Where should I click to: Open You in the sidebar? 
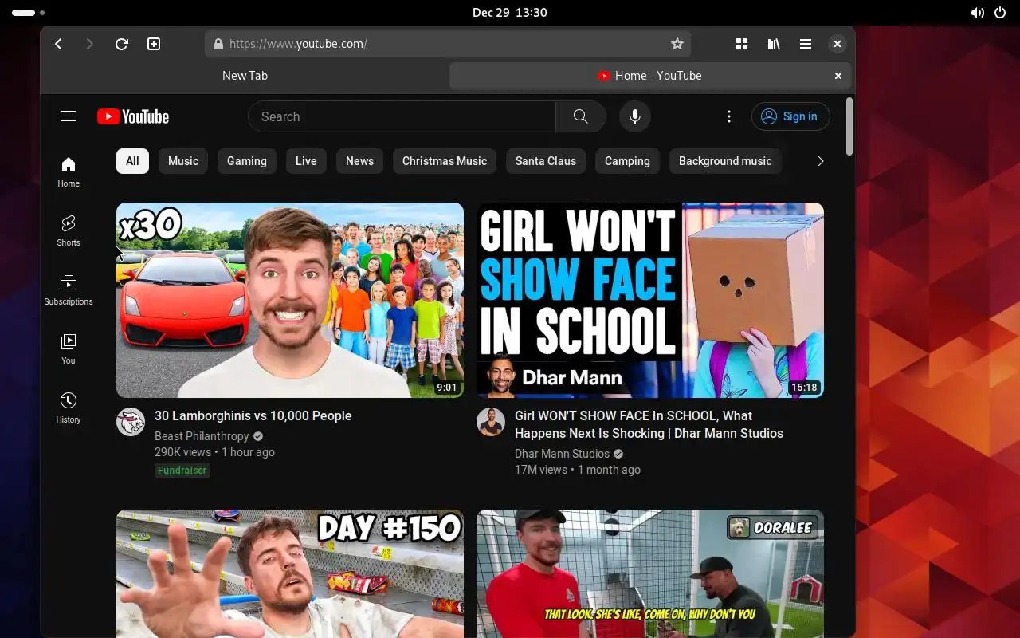click(69, 349)
